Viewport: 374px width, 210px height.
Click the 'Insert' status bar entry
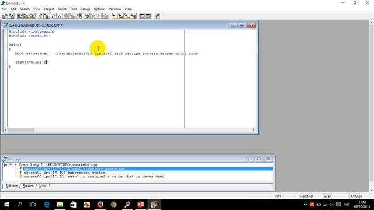click(327, 196)
